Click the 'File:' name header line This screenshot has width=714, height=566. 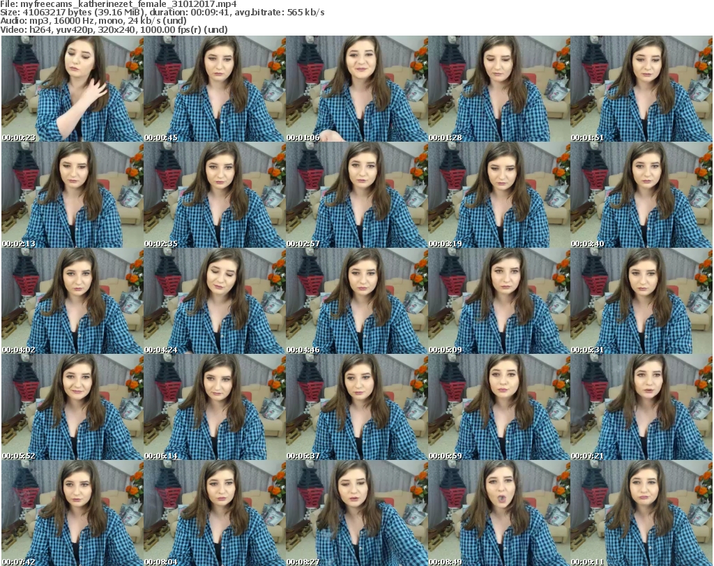click(119, 4)
